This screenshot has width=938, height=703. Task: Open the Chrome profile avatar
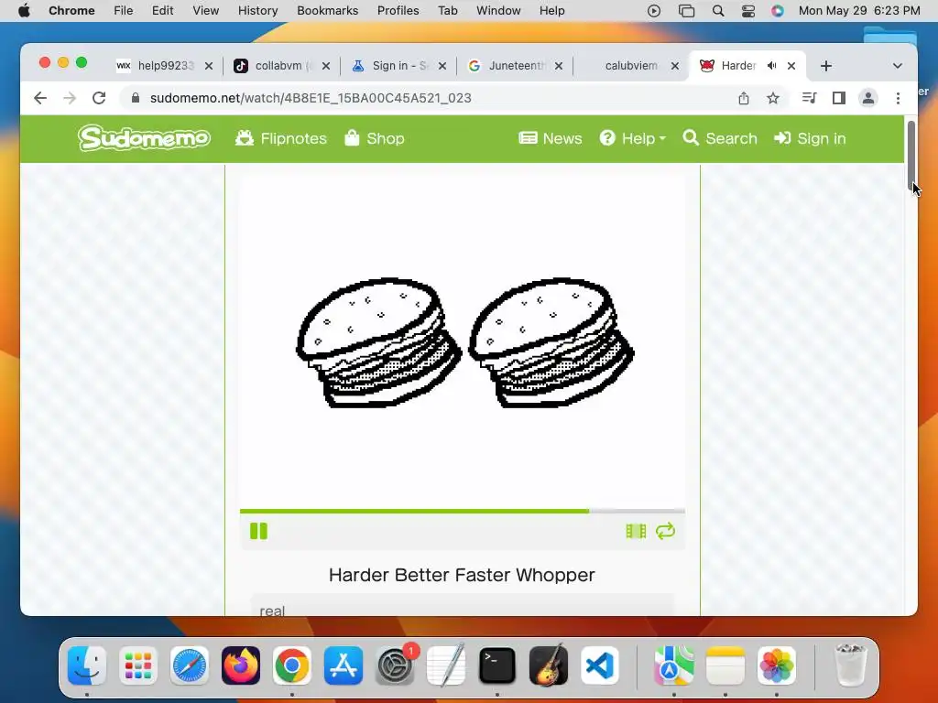coord(868,98)
